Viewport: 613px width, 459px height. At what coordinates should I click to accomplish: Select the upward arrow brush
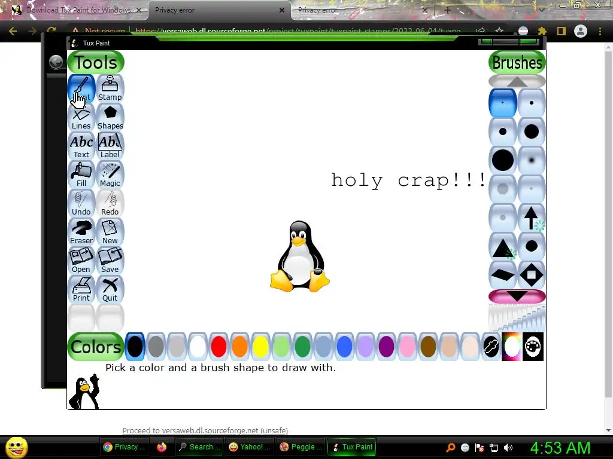532,218
